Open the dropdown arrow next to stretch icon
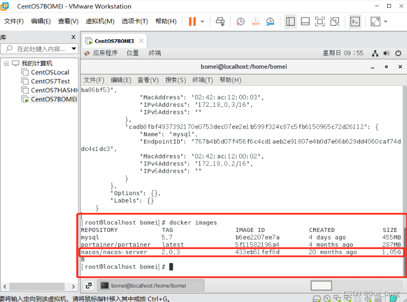 click(386, 21)
